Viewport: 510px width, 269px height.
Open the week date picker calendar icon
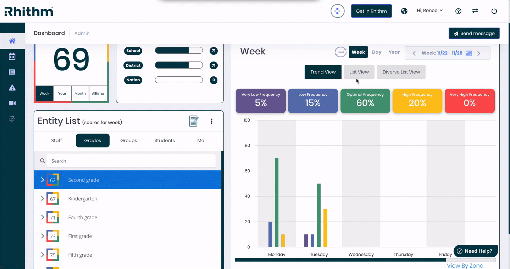click(469, 53)
